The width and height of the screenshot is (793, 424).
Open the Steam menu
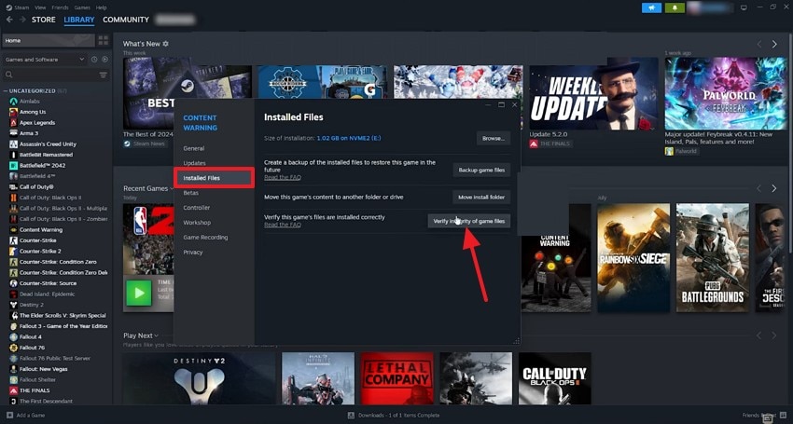click(x=21, y=7)
